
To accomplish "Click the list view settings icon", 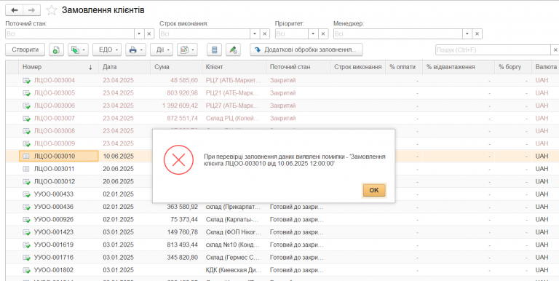I will pyautogui.click(x=214, y=50).
